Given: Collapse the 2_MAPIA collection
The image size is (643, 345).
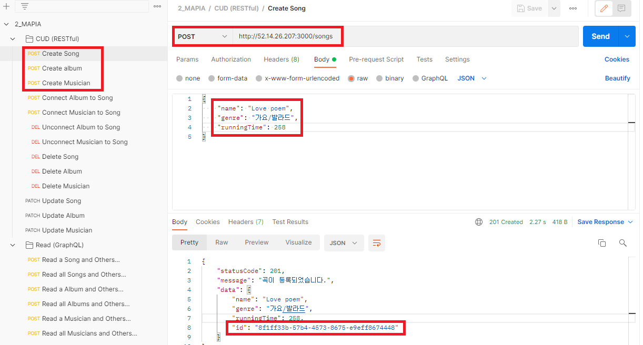Looking at the screenshot, I should point(7,24).
